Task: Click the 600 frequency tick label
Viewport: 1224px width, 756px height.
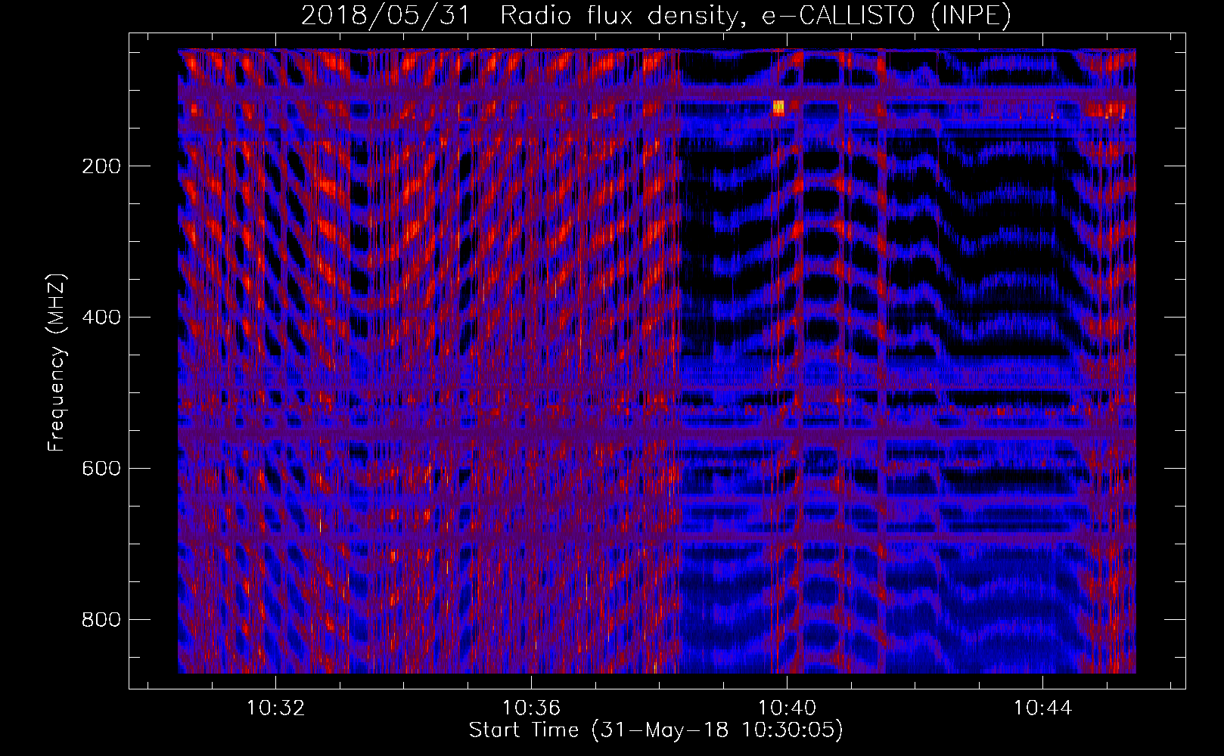Action: (101, 469)
